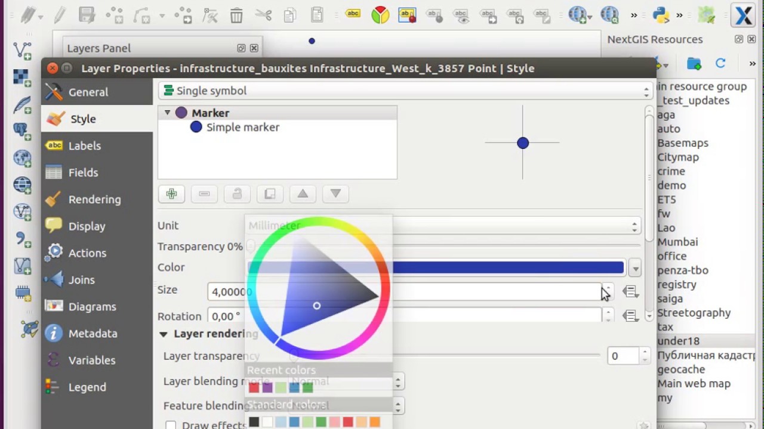Viewport: 764px width, 429px height.
Task: Expand the overflow chevron beside Python icon
Action: pos(679,15)
